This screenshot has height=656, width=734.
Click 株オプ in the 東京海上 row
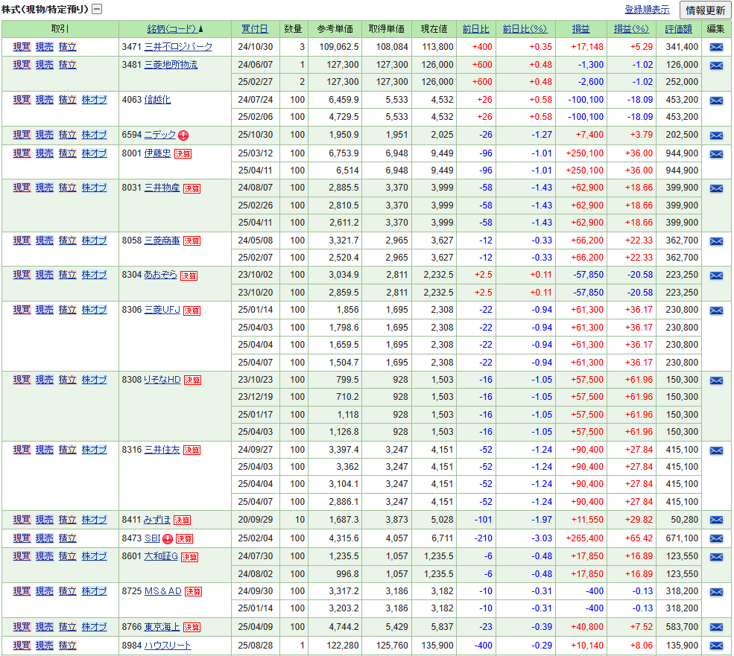tap(94, 627)
